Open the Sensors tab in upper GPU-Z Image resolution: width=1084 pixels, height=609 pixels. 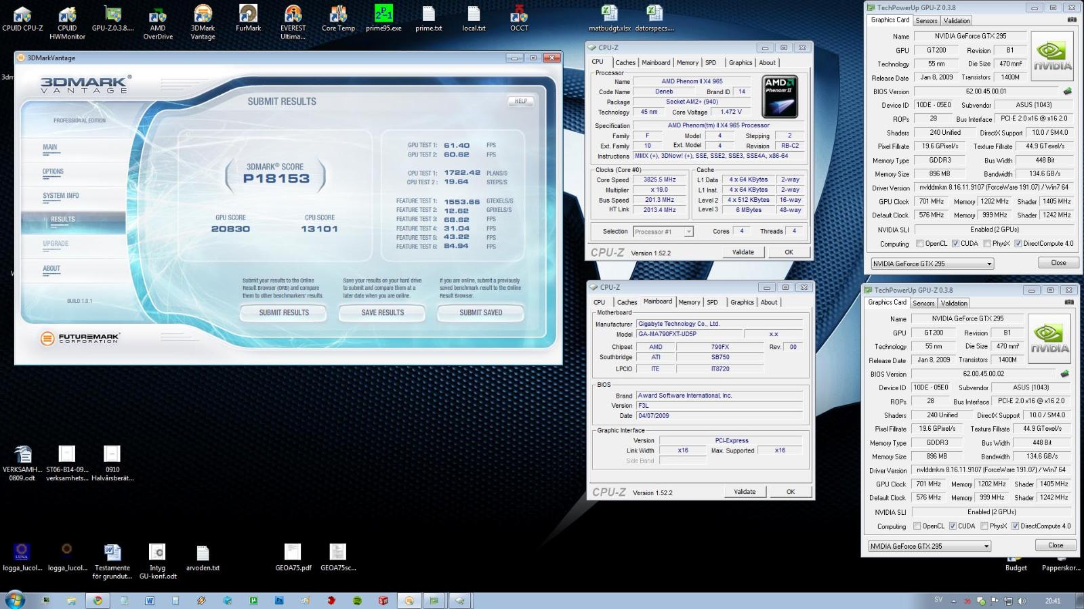click(x=926, y=21)
